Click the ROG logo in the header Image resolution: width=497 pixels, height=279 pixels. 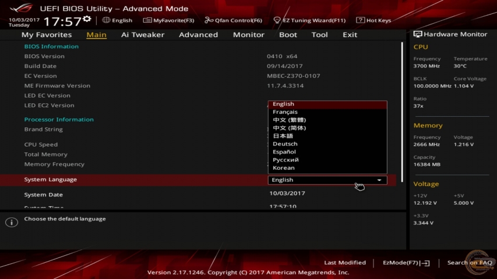tap(21, 8)
